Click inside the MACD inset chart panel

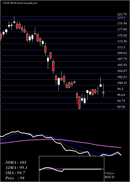(x=71, y=169)
